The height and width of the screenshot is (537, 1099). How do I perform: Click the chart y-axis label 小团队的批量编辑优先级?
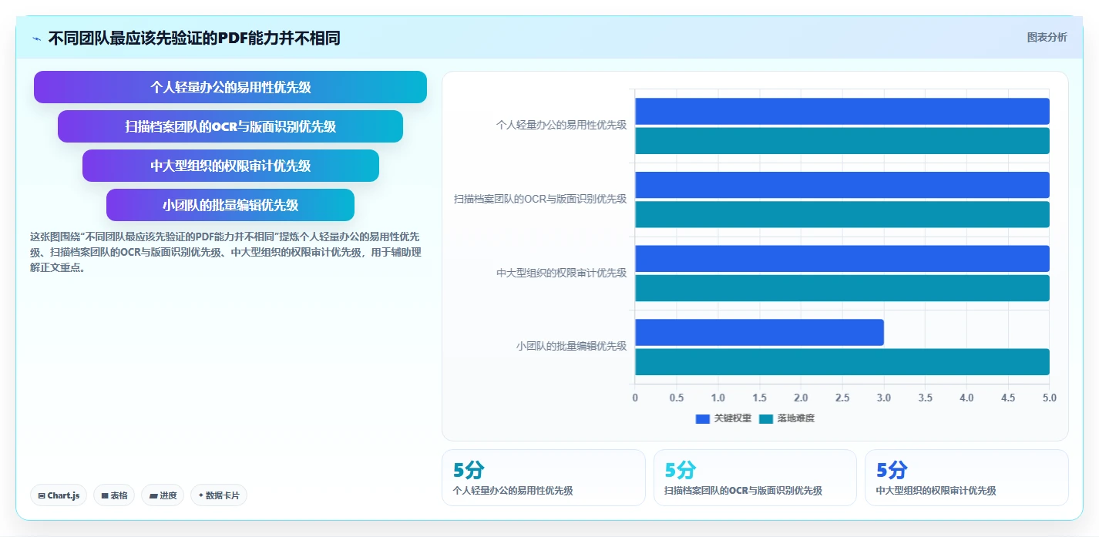click(572, 347)
